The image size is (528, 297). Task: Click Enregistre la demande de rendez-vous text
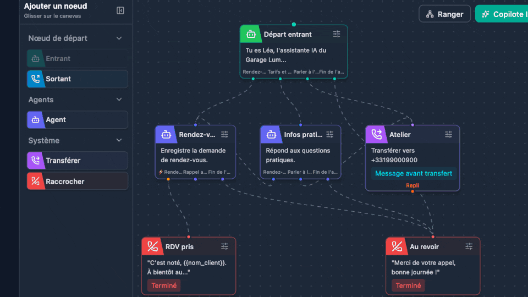pos(193,155)
